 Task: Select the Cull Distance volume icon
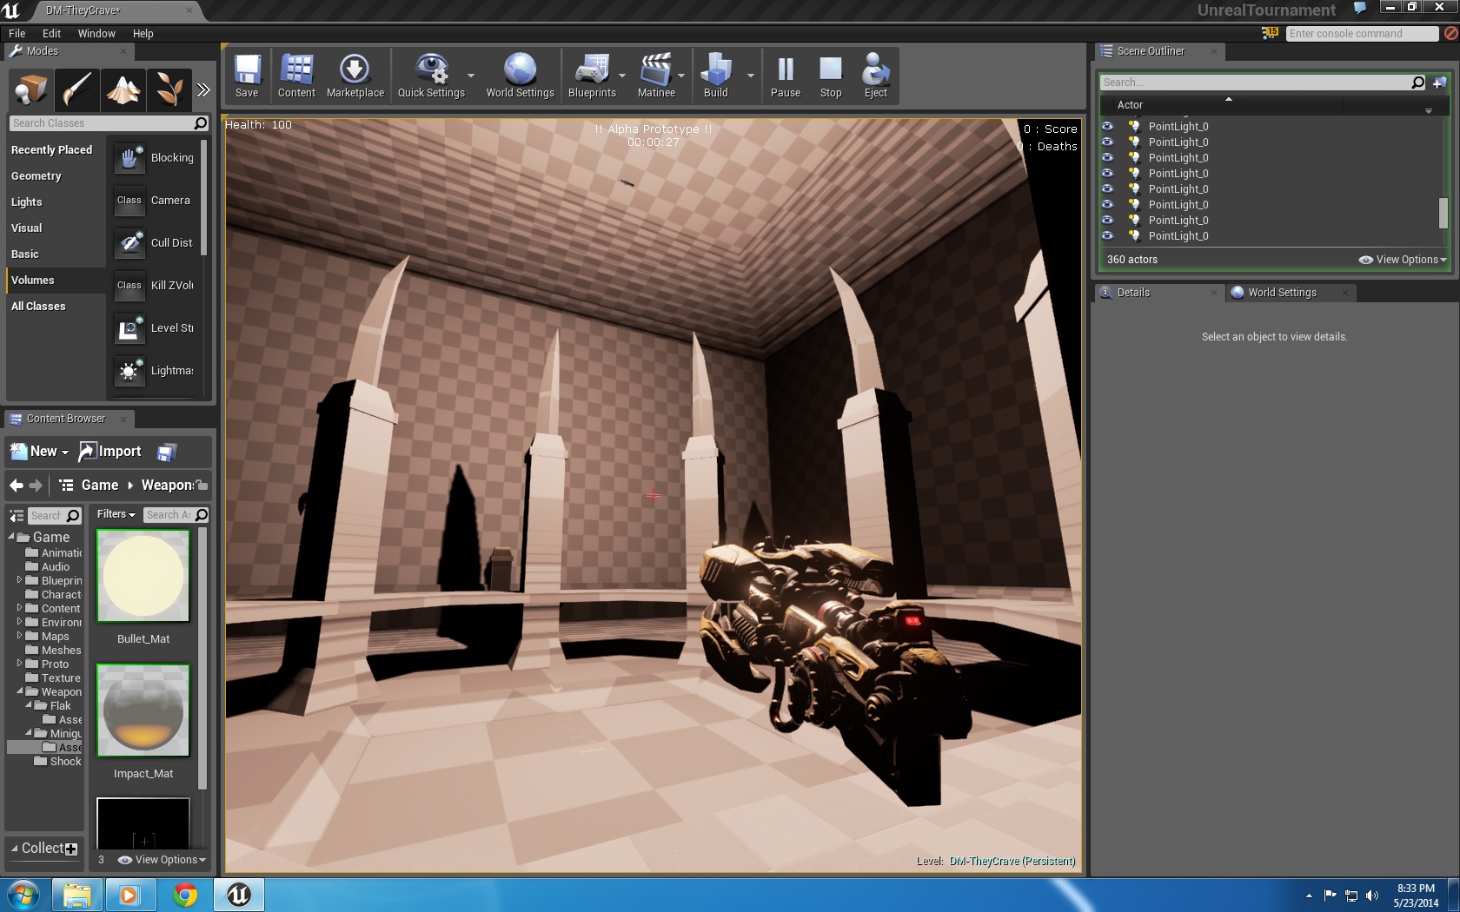click(129, 243)
